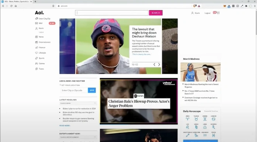
Task: Open the Sweet 16 games ranking link
Action: click(x=202, y=85)
